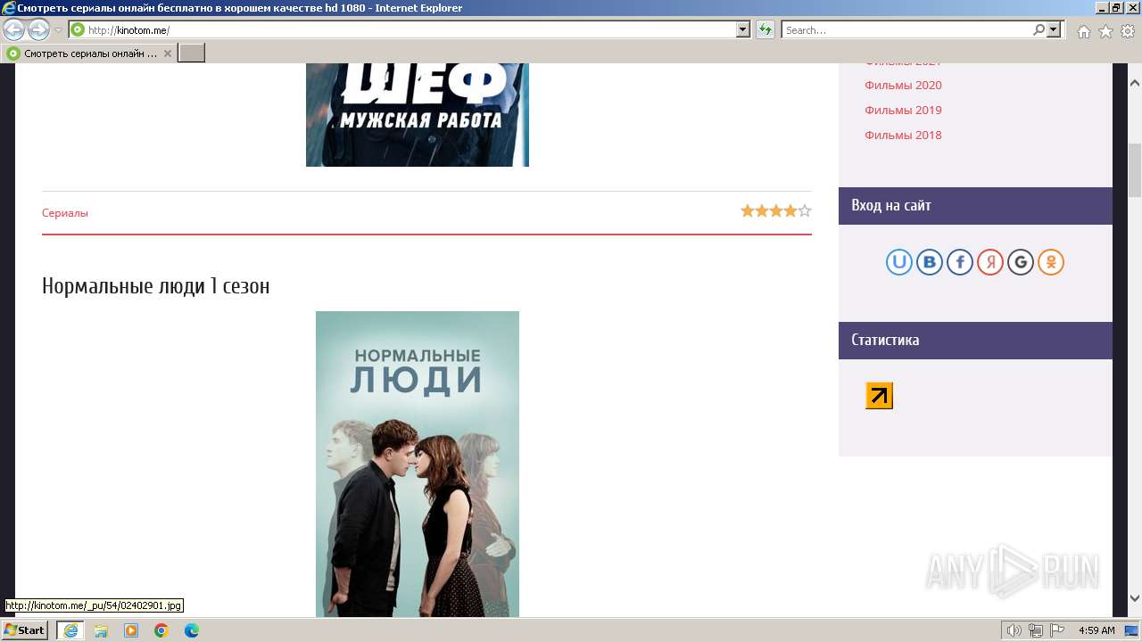Image resolution: width=1142 pixels, height=642 pixels.
Task: Open File Explorer from the taskbar
Action: [x=101, y=630]
